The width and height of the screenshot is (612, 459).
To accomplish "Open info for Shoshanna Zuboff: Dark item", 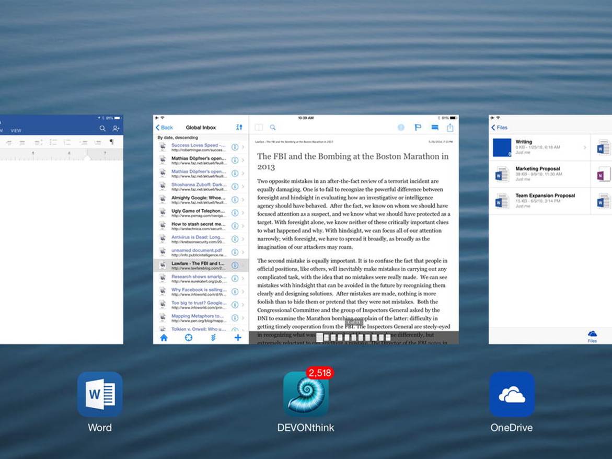I will click(x=235, y=187).
